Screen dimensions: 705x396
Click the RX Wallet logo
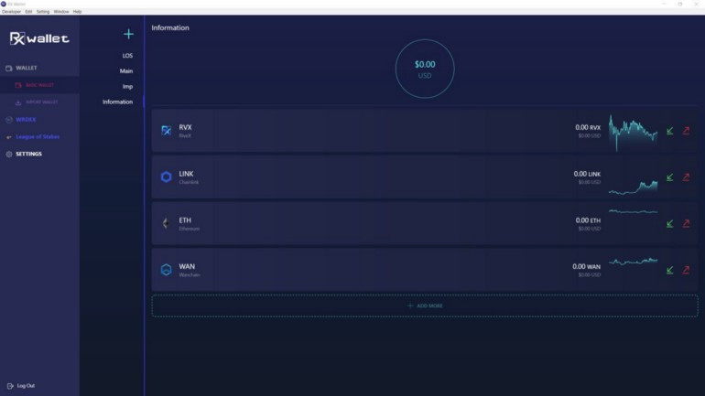point(39,38)
